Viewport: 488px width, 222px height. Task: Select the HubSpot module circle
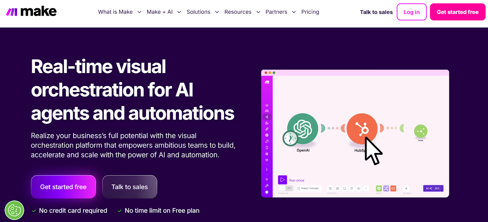pyautogui.click(x=362, y=129)
